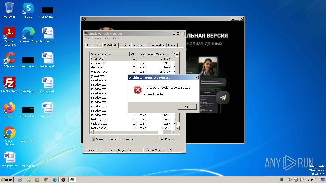The image size is (326, 183).
Task: Confirm the error dialog with OK
Action: click(x=187, y=107)
